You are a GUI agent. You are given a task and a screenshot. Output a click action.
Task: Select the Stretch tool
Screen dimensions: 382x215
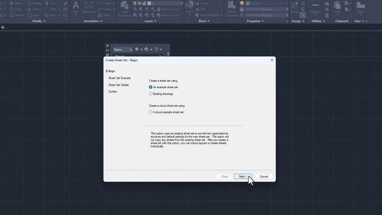point(17,15)
